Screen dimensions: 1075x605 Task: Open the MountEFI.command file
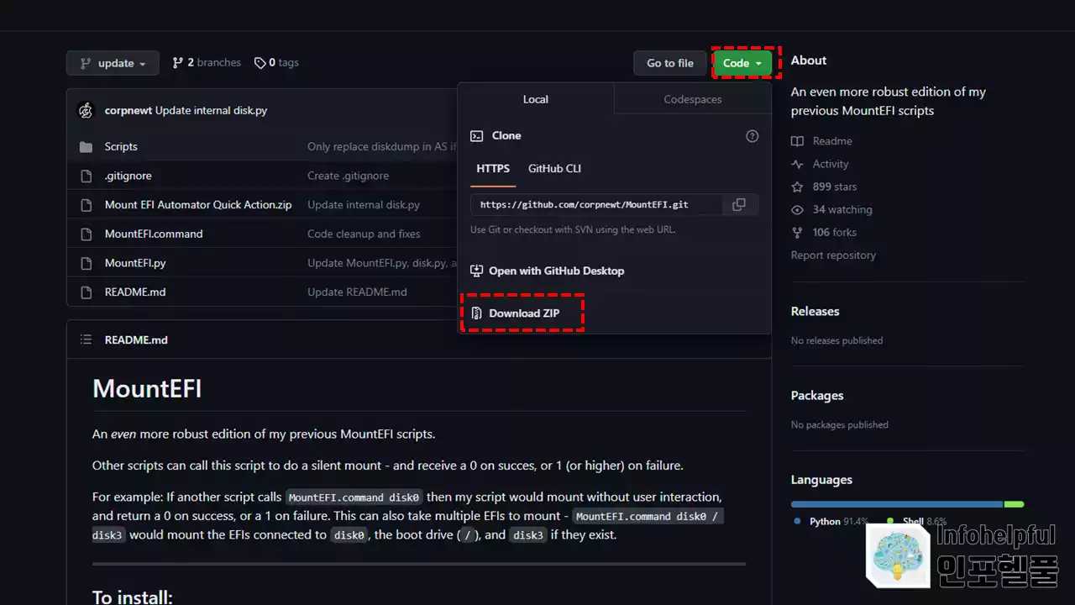click(154, 234)
